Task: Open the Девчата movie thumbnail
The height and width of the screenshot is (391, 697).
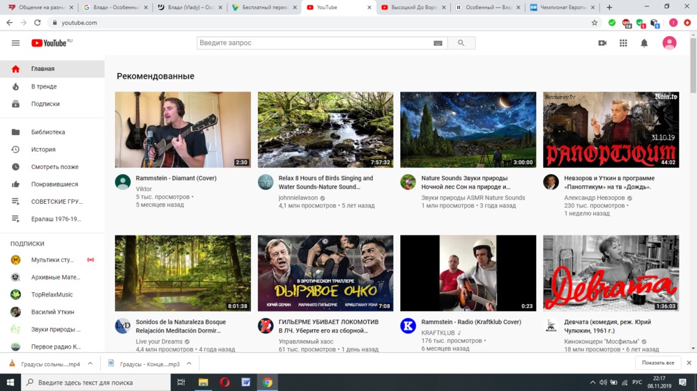Action: pos(611,273)
